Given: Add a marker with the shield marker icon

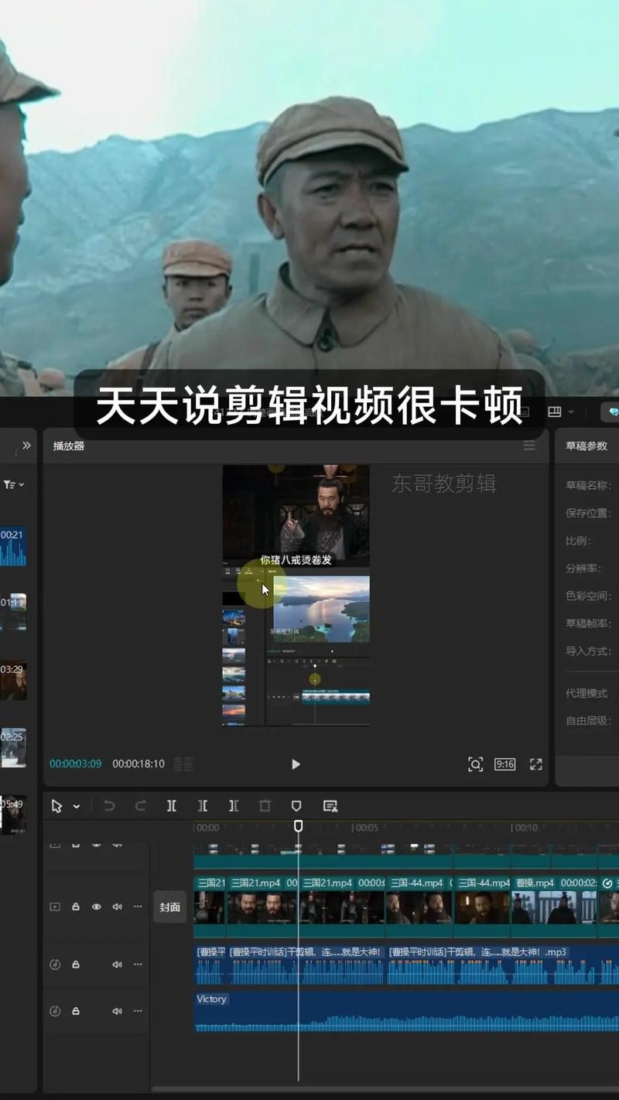Looking at the screenshot, I should pyautogui.click(x=296, y=806).
